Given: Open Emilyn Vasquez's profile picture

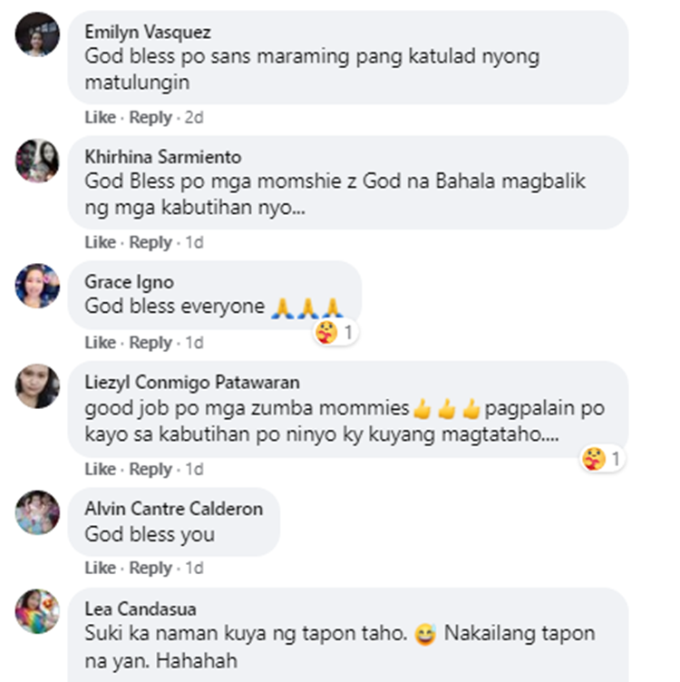Looking at the screenshot, I should click(x=37, y=34).
